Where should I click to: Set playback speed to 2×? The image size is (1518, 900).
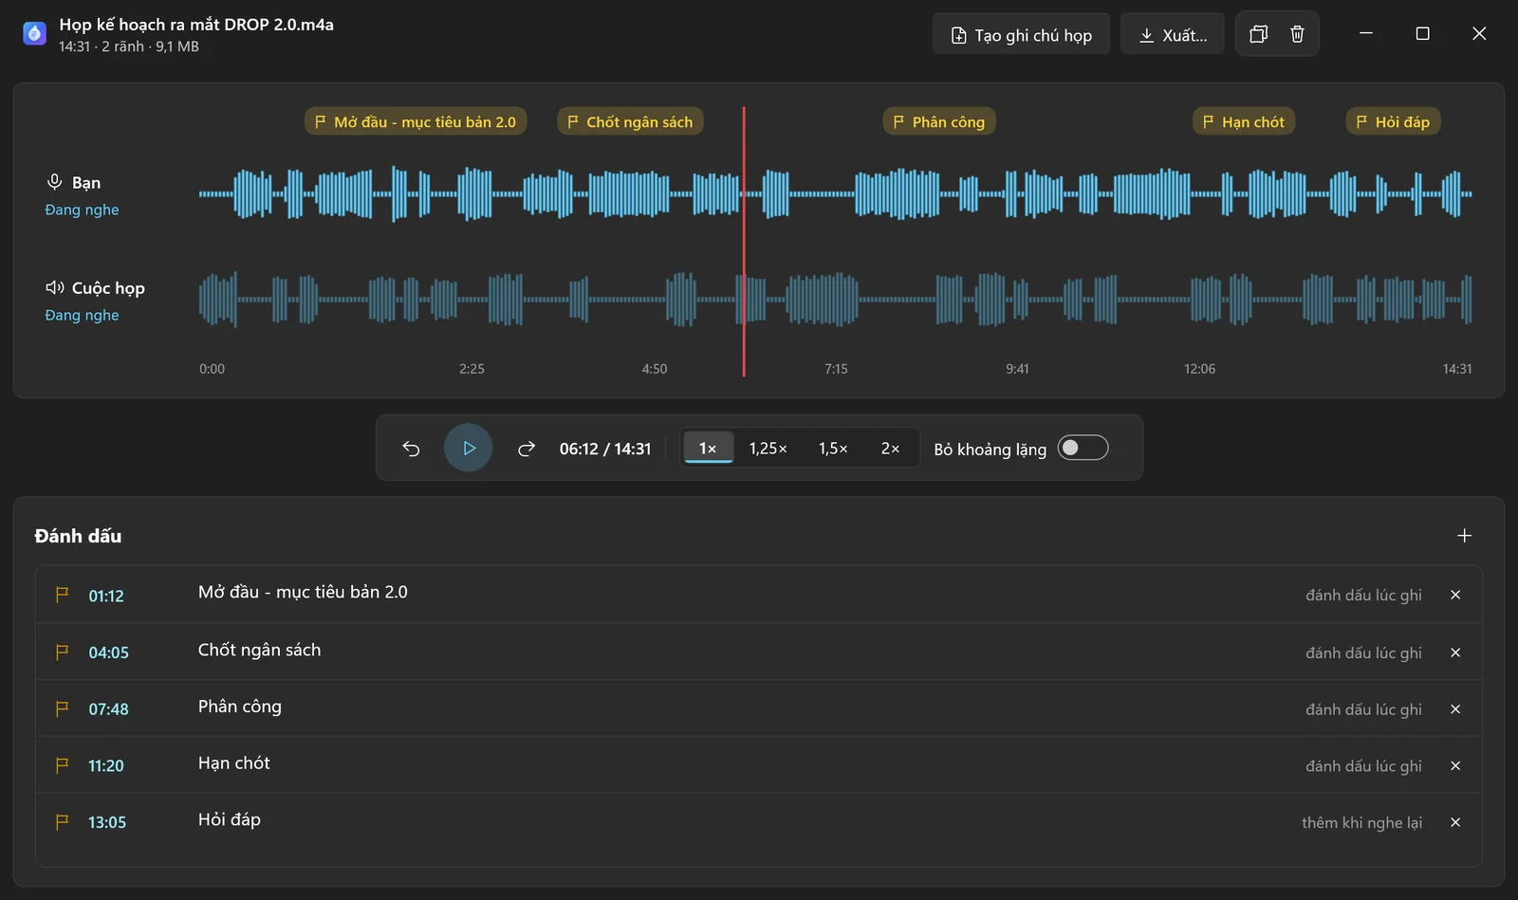point(890,449)
